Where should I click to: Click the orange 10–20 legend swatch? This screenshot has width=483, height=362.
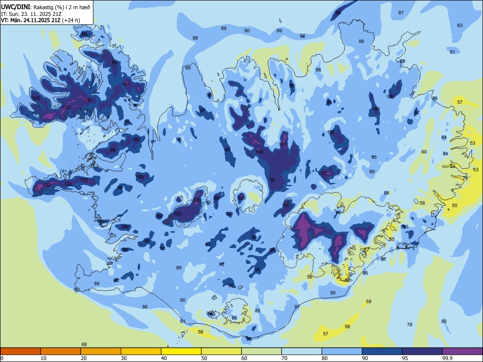pos(61,351)
